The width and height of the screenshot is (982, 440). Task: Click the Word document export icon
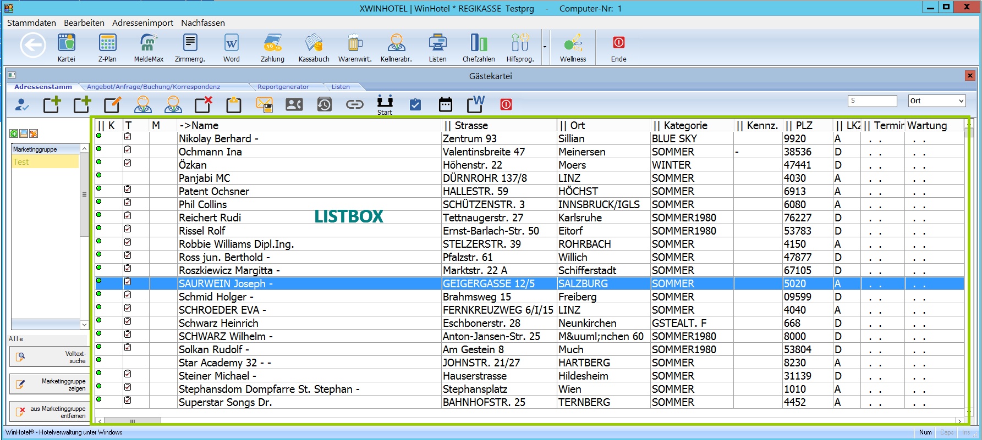476,104
